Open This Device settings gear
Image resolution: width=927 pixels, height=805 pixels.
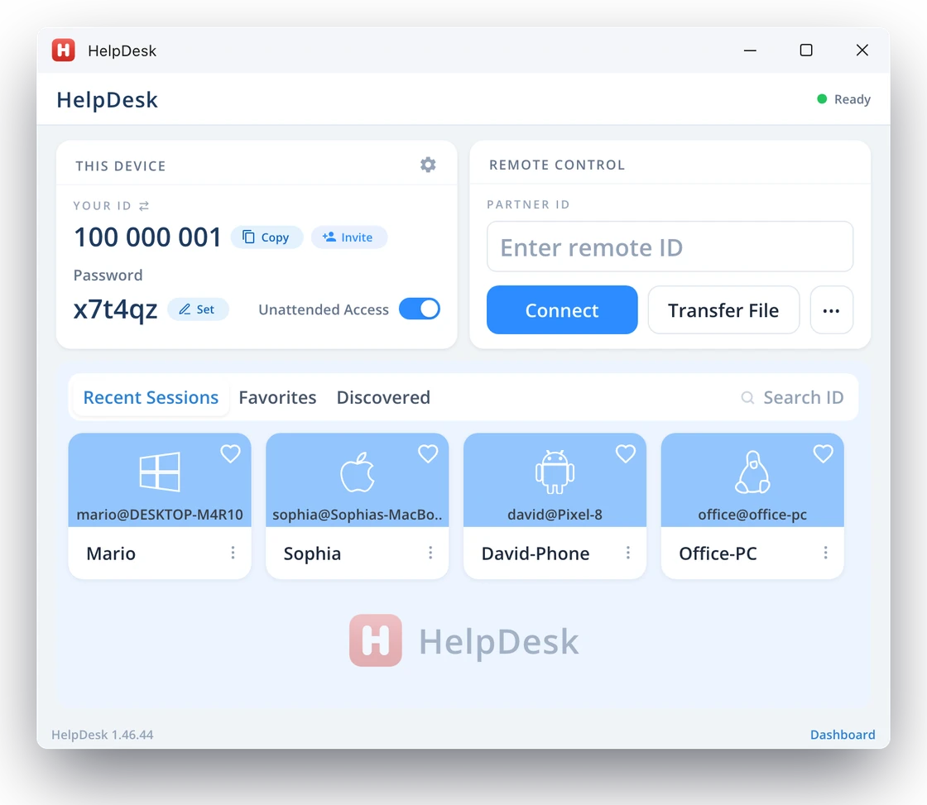428,165
